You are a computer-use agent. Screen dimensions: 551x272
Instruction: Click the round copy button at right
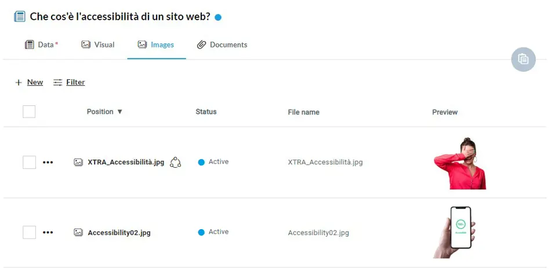point(523,59)
